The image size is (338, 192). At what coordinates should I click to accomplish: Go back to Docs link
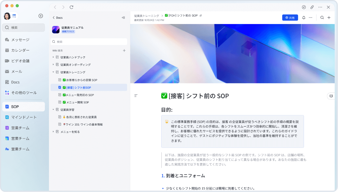(x=58, y=18)
